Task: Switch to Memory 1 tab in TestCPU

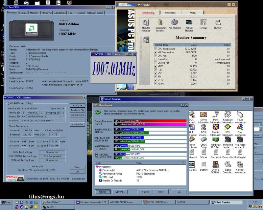Action: [x=35, y=13]
